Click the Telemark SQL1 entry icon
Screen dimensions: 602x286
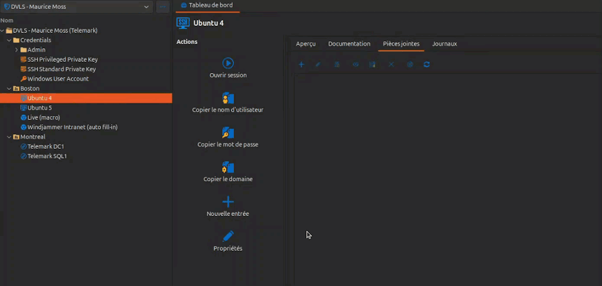coord(24,156)
